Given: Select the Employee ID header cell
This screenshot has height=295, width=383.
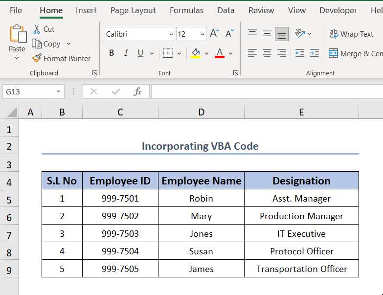Looking at the screenshot, I should 120,181.
